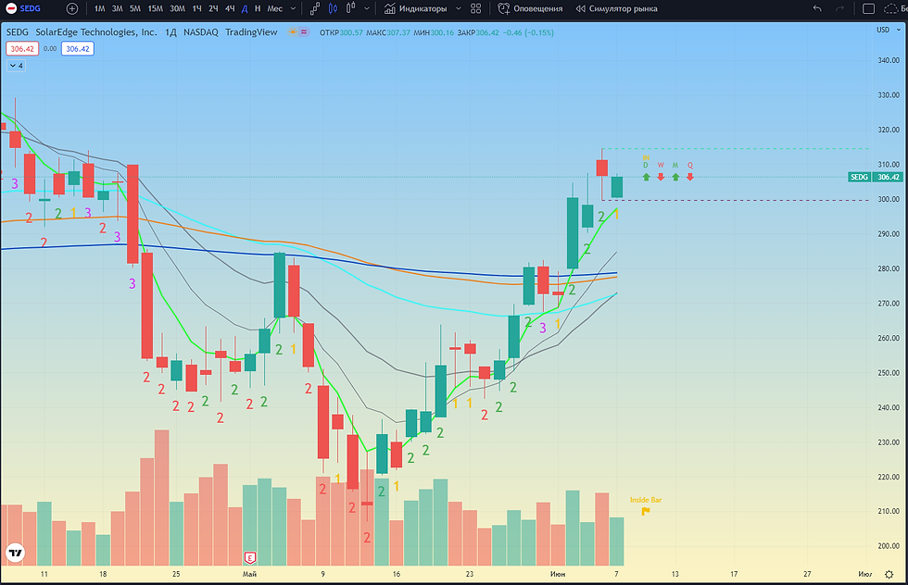The width and height of the screenshot is (908, 585).
Task: Select the hollow candles chart type icon
Action: 350,8
